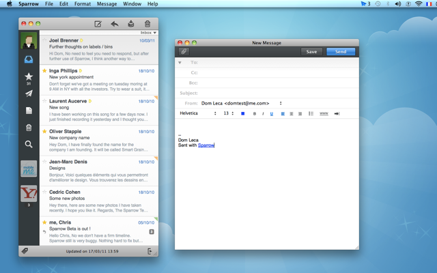Open the text color swatch
The height and width of the screenshot is (273, 437).
[243, 114]
